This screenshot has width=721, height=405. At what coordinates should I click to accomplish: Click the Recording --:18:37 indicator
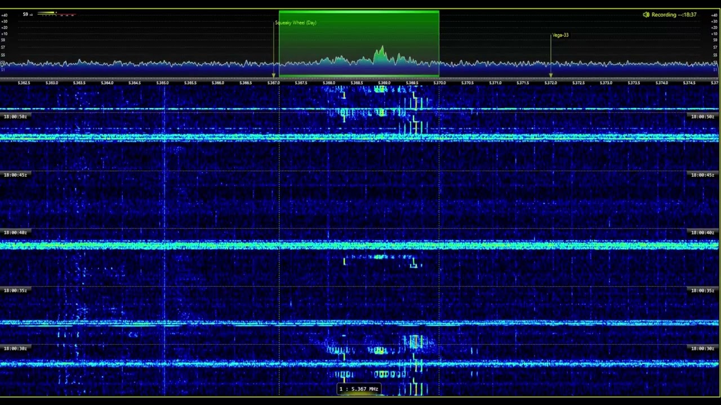pyautogui.click(x=674, y=15)
